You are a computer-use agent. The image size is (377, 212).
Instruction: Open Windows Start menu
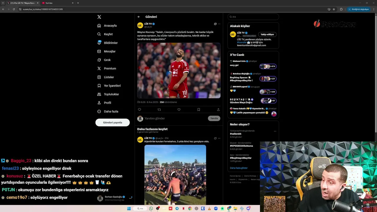pyautogui.click(x=129, y=209)
